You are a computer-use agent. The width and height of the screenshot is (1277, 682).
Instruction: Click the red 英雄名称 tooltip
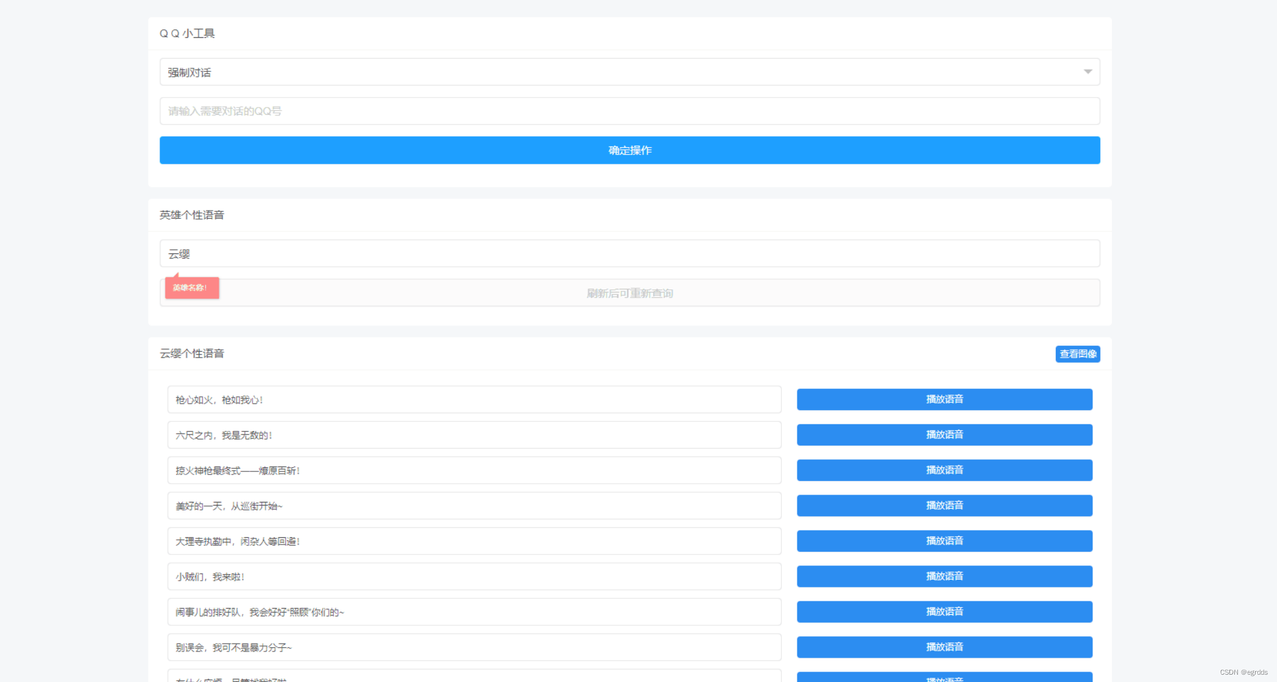pos(191,288)
